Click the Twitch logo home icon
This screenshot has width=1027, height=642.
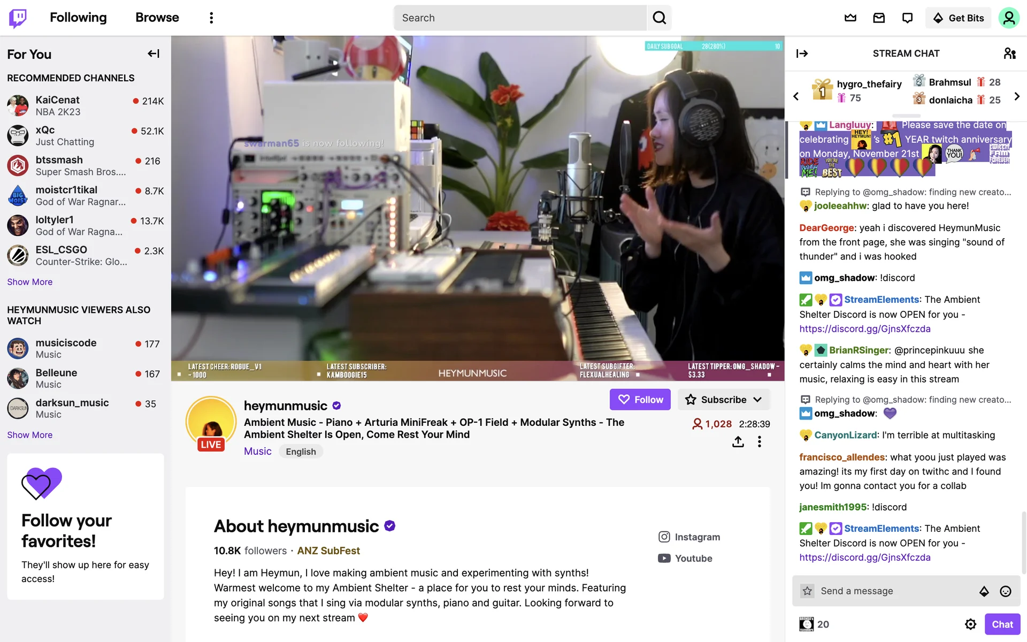pyautogui.click(x=18, y=18)
